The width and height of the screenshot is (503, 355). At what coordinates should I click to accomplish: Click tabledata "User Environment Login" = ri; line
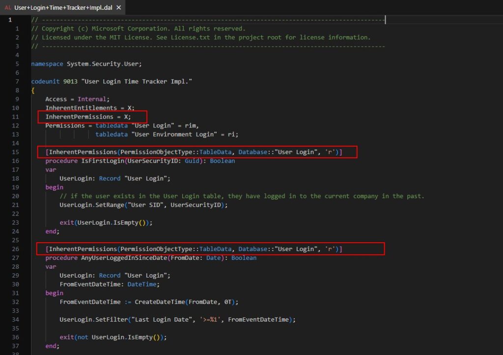(x=167, y=134)
